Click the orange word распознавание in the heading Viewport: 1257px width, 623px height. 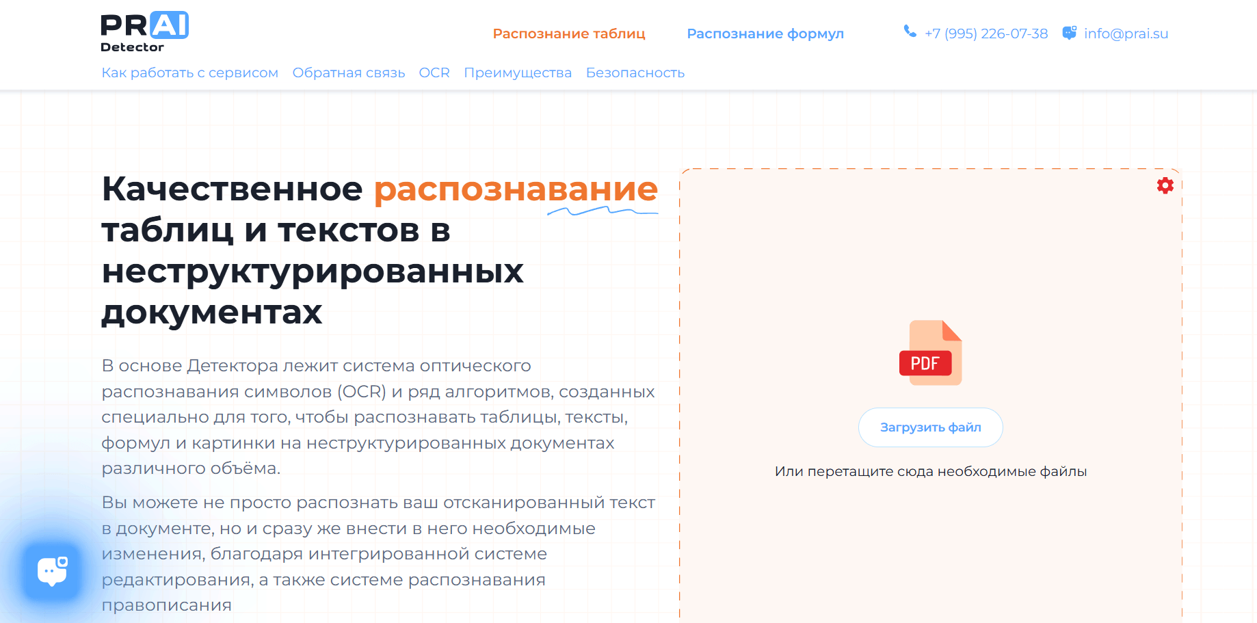coord(516,189)
